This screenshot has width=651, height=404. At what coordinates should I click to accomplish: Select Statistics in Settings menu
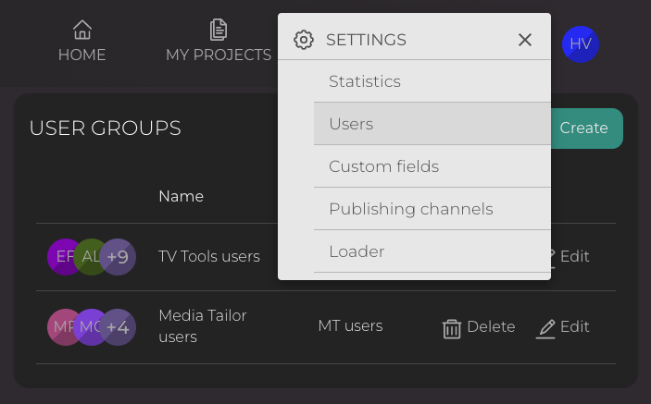coord(365,81)
